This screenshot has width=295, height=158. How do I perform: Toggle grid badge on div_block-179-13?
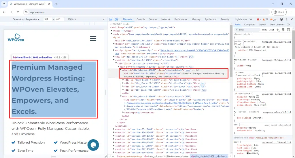click(191, 57)
